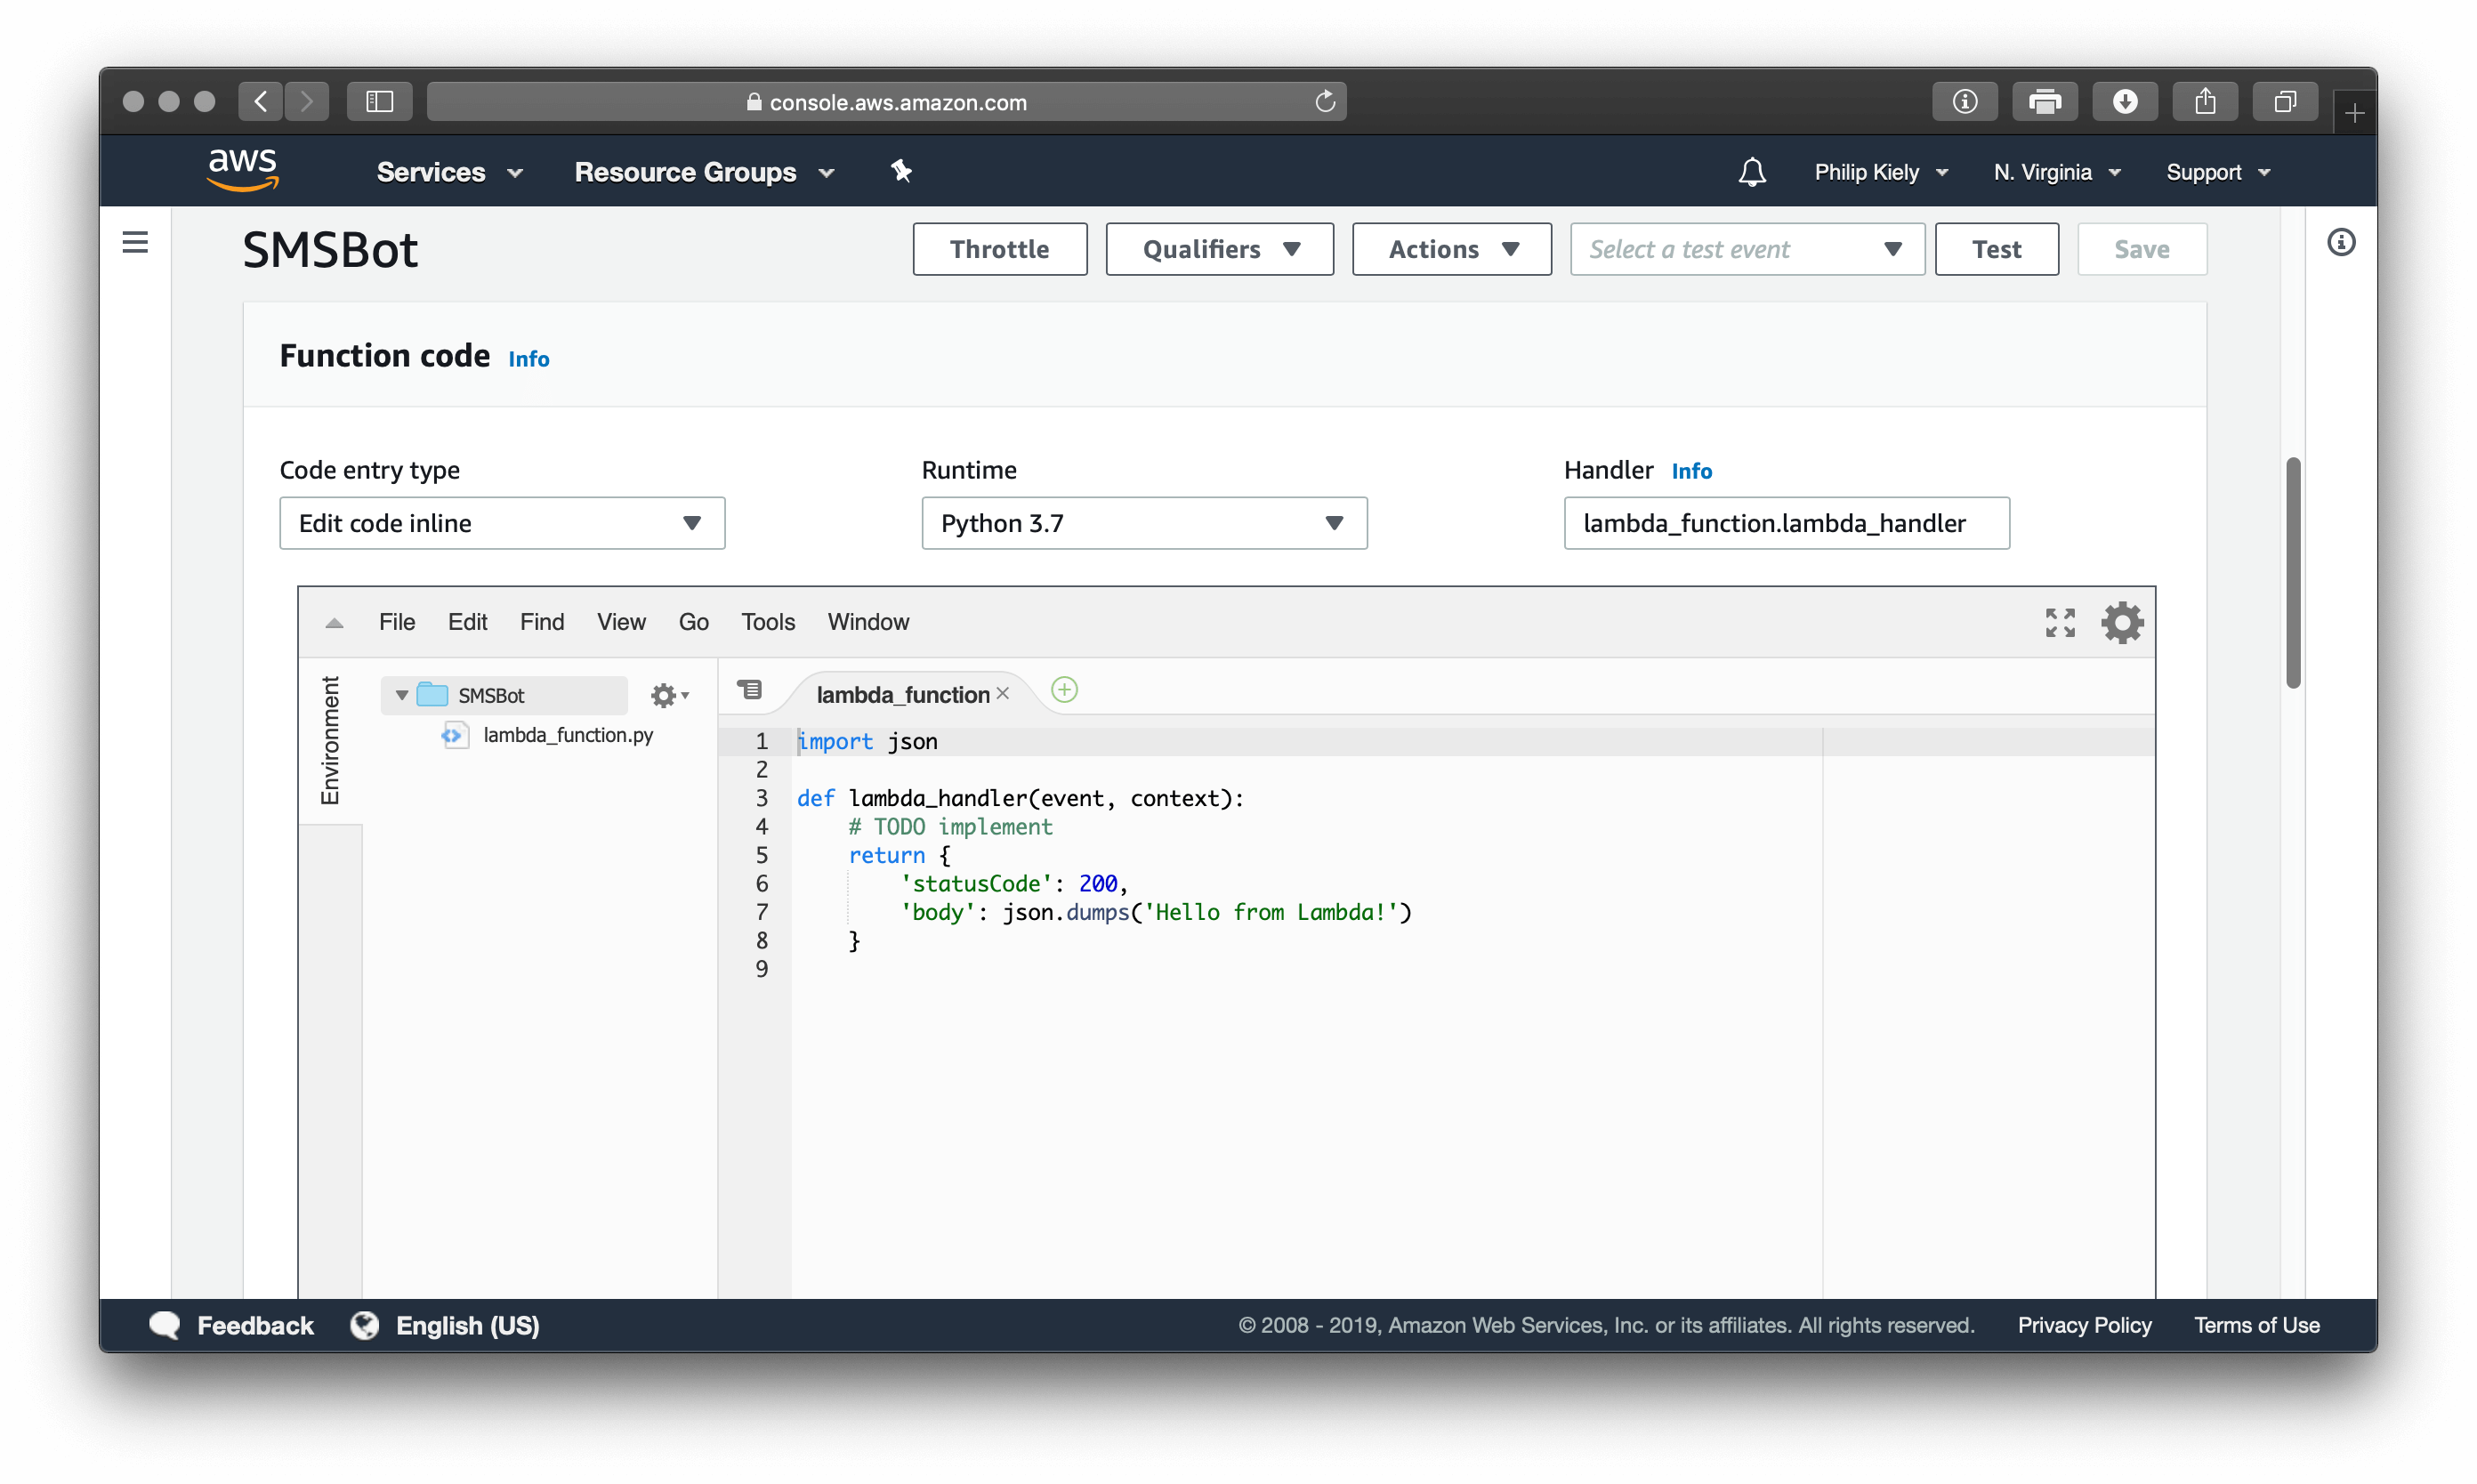Viewport: 2477px width, 1484px height.
Task: Click the Handler input field
Action: tap(1786, 523)
